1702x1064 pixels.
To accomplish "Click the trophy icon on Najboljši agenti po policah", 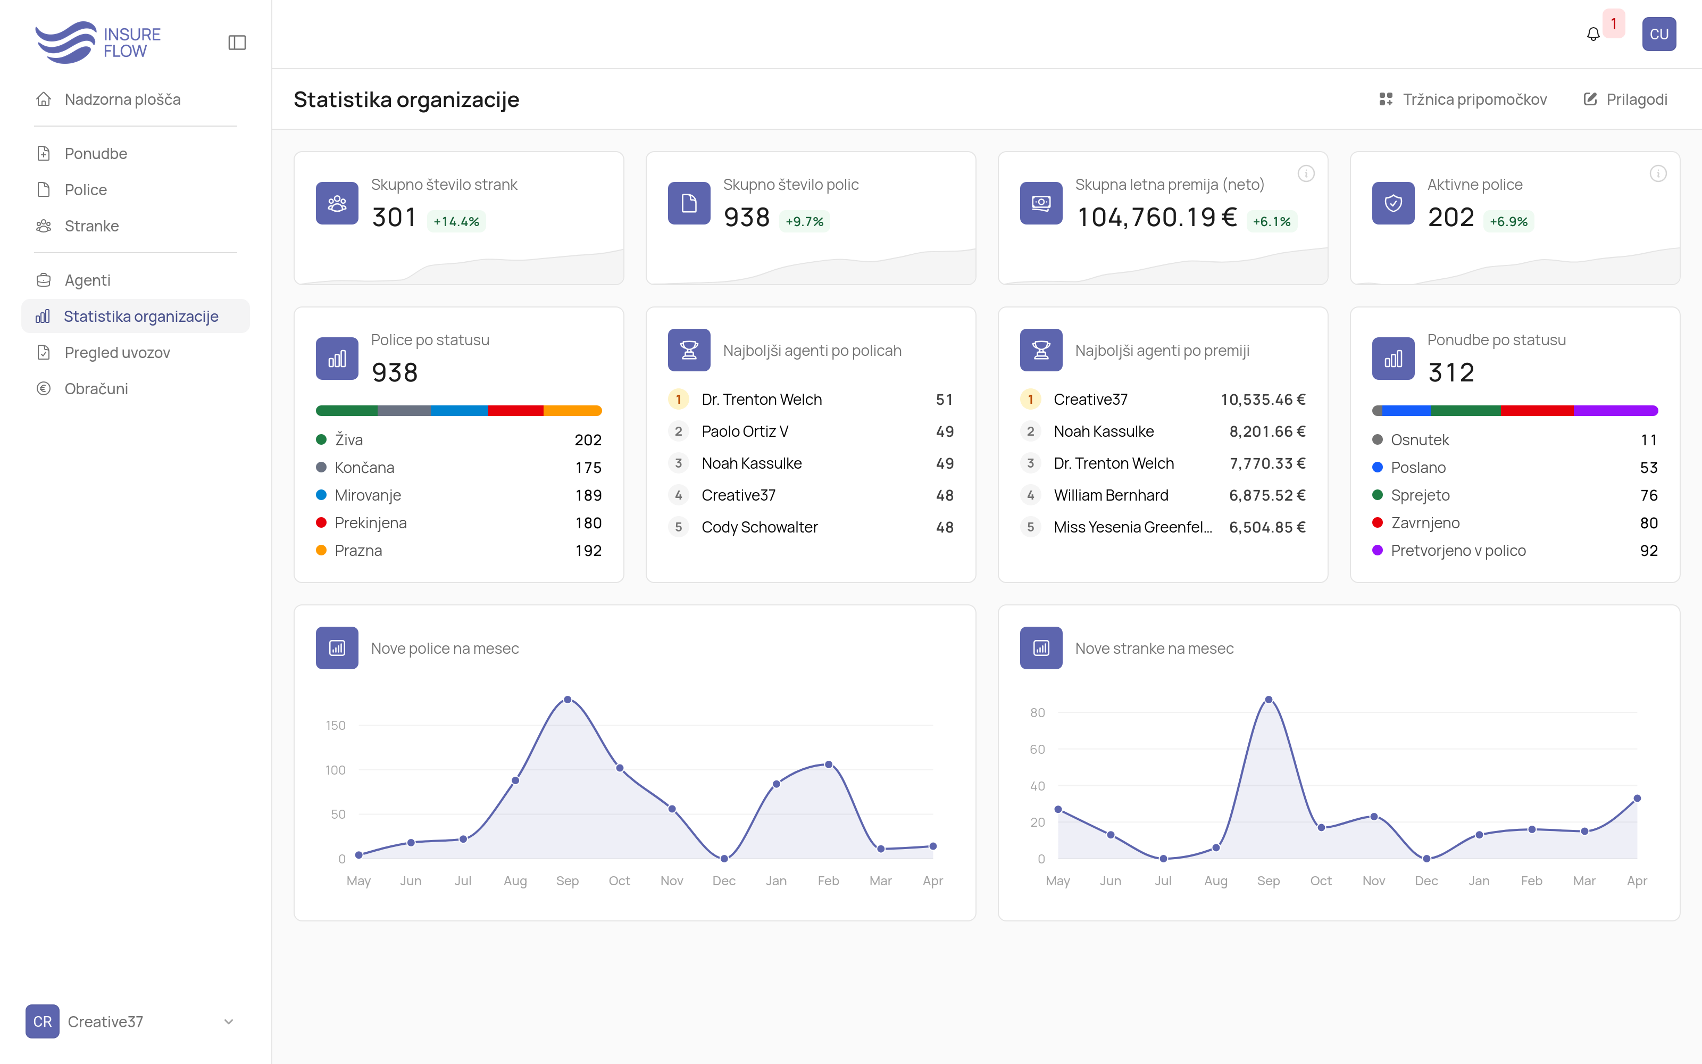I will tap(689, 350).
